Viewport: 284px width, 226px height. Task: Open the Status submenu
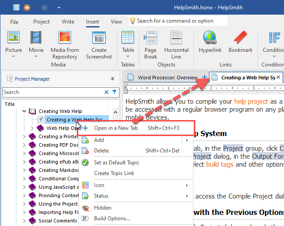pos(136,196)
